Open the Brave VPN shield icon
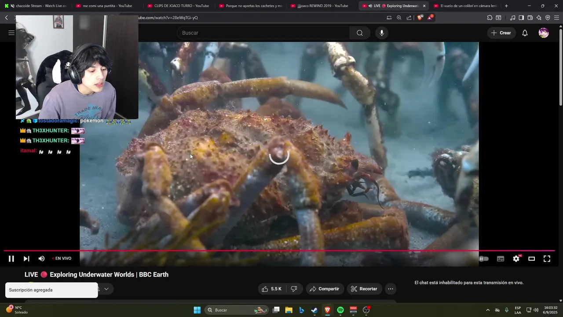This screenshot has width=563, height=317. point(548,18)
